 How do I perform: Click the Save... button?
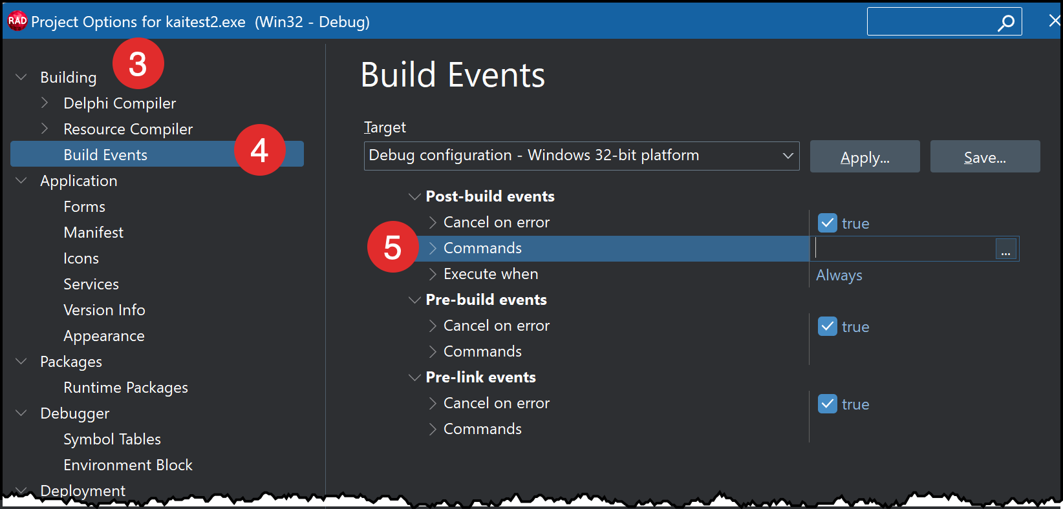985,156
